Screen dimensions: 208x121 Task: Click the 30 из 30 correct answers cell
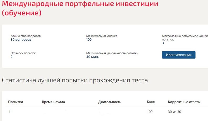point(175,112)
